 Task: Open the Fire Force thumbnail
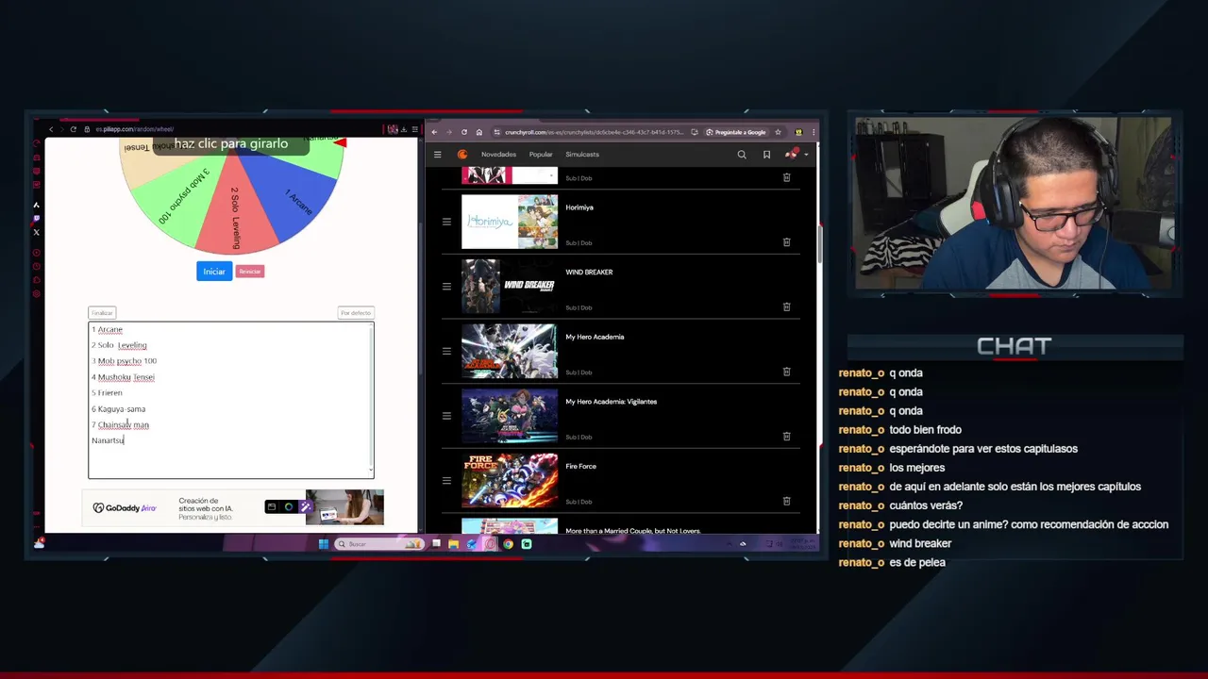(x=510, y=480)
